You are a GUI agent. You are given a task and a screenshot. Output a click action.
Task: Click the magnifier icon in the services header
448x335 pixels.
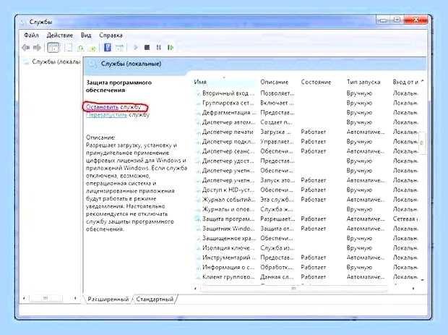[x=92, y=64]
